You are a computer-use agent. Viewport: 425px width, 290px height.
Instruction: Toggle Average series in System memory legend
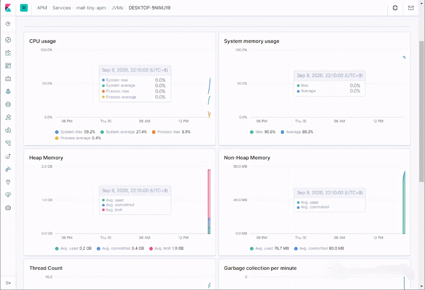point(297,132)
